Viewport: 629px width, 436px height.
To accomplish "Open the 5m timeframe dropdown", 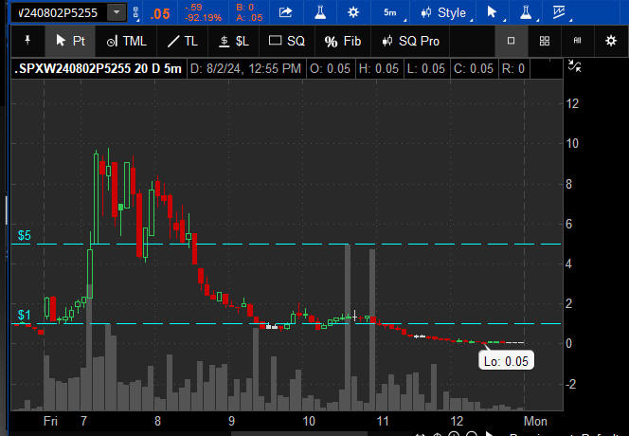I will tap(391, 12).
